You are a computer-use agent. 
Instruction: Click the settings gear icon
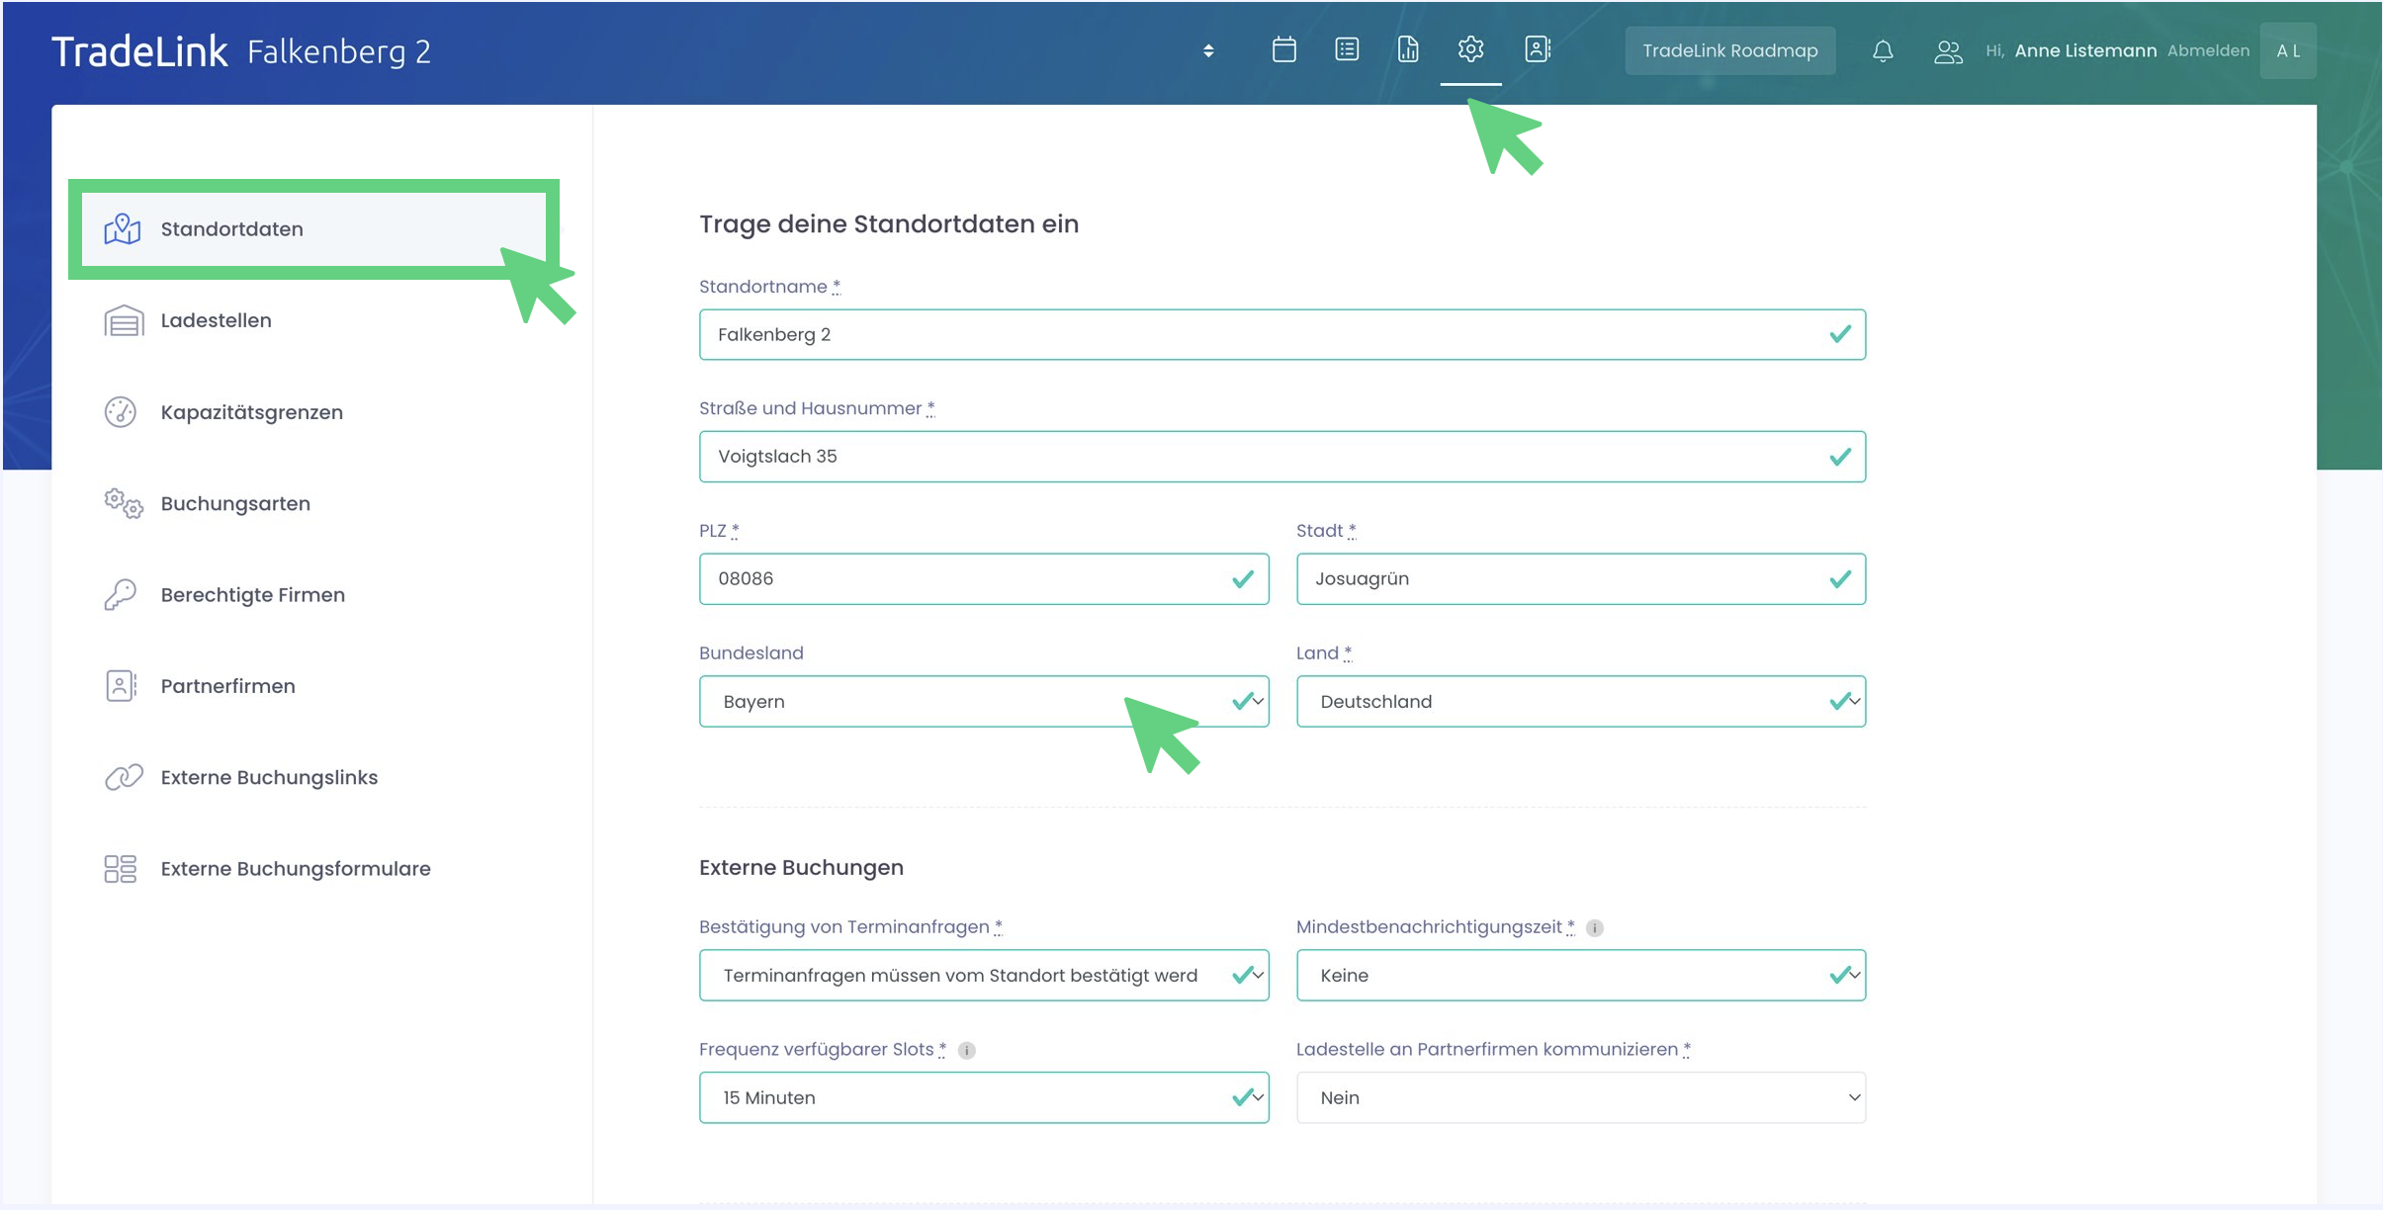[1470, 49]
